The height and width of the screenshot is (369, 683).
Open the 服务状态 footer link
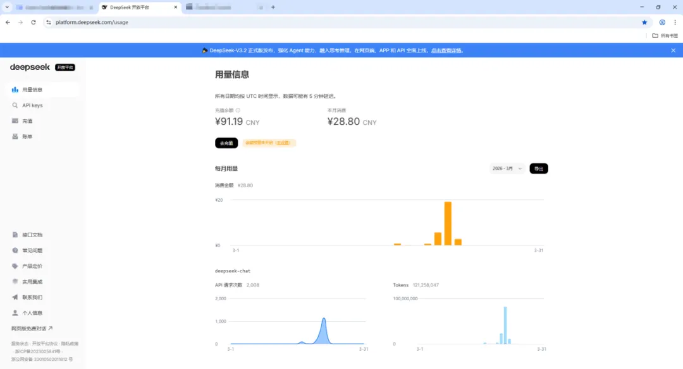click(x=20, y=343)
